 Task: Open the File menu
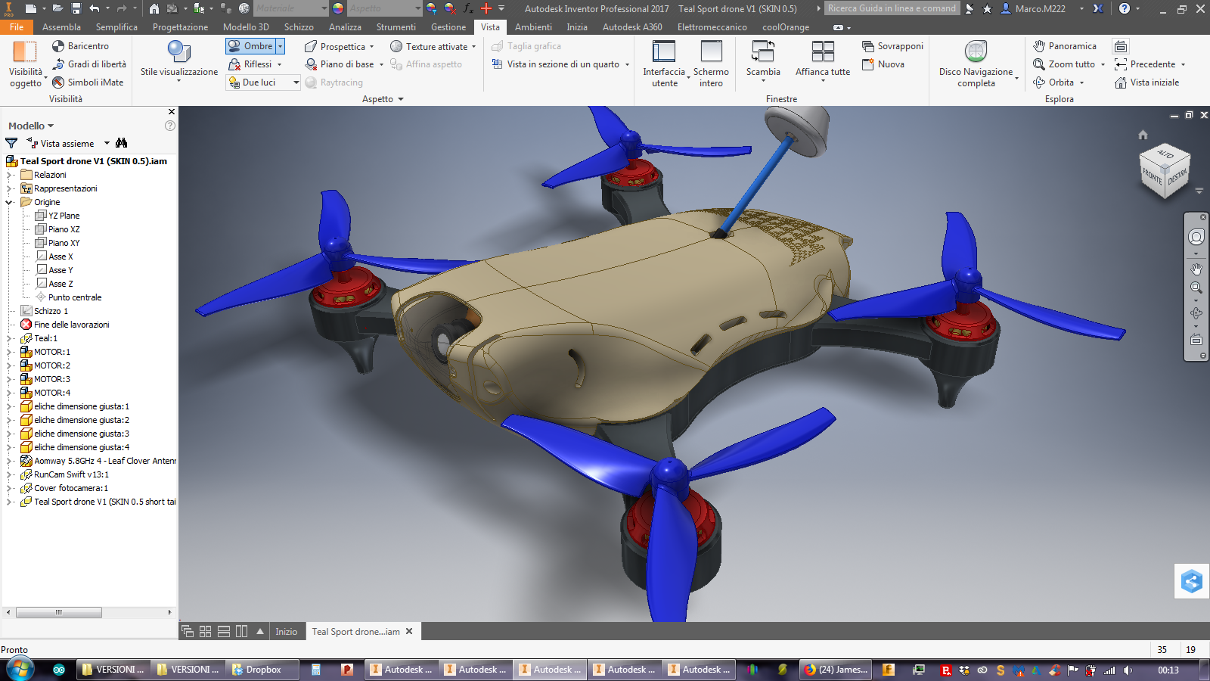[x=17, y=27]
